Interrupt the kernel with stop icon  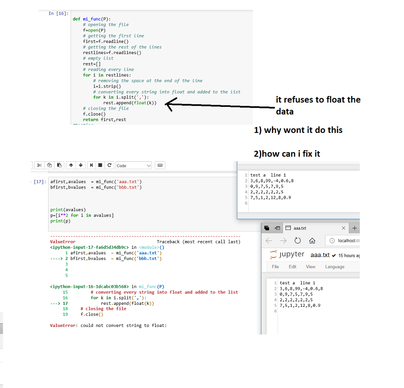[100, 165]
